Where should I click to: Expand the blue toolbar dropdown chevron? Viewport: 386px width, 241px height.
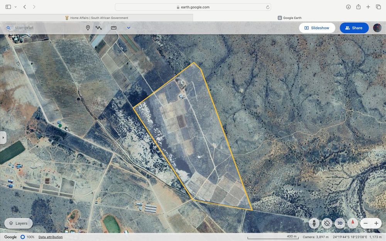coord(129,28)
